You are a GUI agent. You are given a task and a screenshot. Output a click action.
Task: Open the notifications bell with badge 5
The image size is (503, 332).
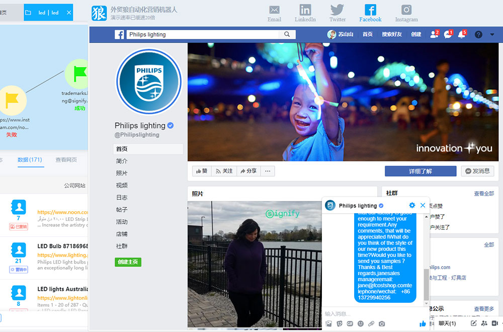[x=462, y=34]
